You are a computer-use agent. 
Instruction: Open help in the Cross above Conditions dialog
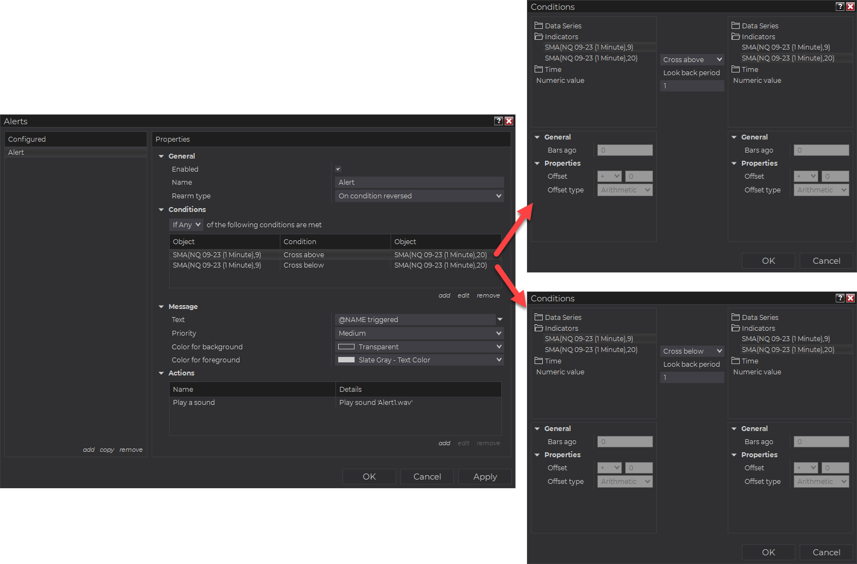[x=840, y=7]
